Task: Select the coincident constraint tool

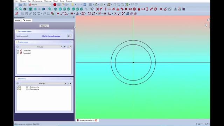Action: [98, 9]
